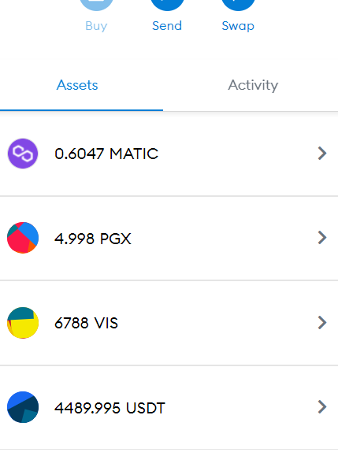The width and height of the screenshot is (338, 467).
Task: Click the Send text label
Action: (167, 26)
